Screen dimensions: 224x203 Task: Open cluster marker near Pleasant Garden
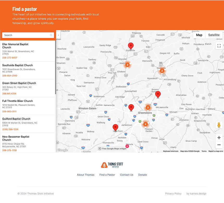pos(145,124)
